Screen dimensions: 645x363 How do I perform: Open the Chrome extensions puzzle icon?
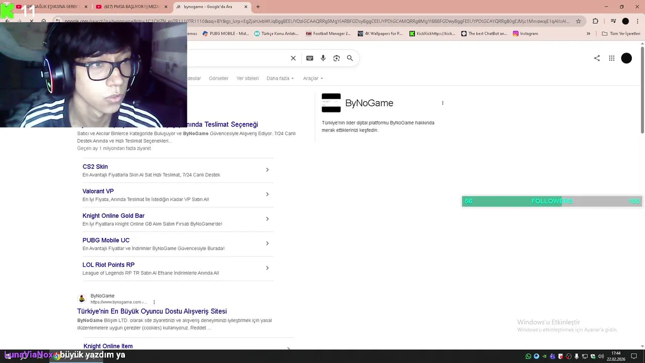(595, 21)
